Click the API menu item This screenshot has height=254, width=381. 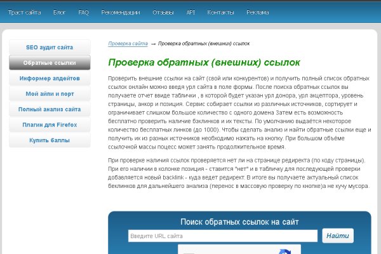pyautogui.click(x=191, y=12)
